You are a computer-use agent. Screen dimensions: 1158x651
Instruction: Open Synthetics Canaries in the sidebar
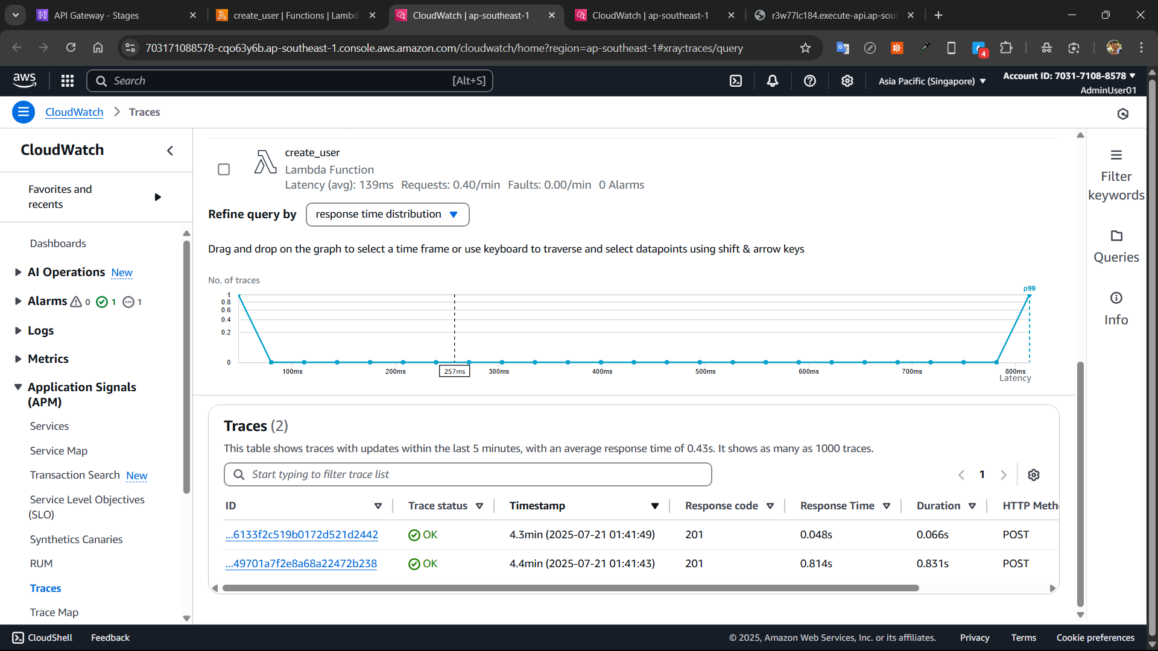(x=76, y=539)
